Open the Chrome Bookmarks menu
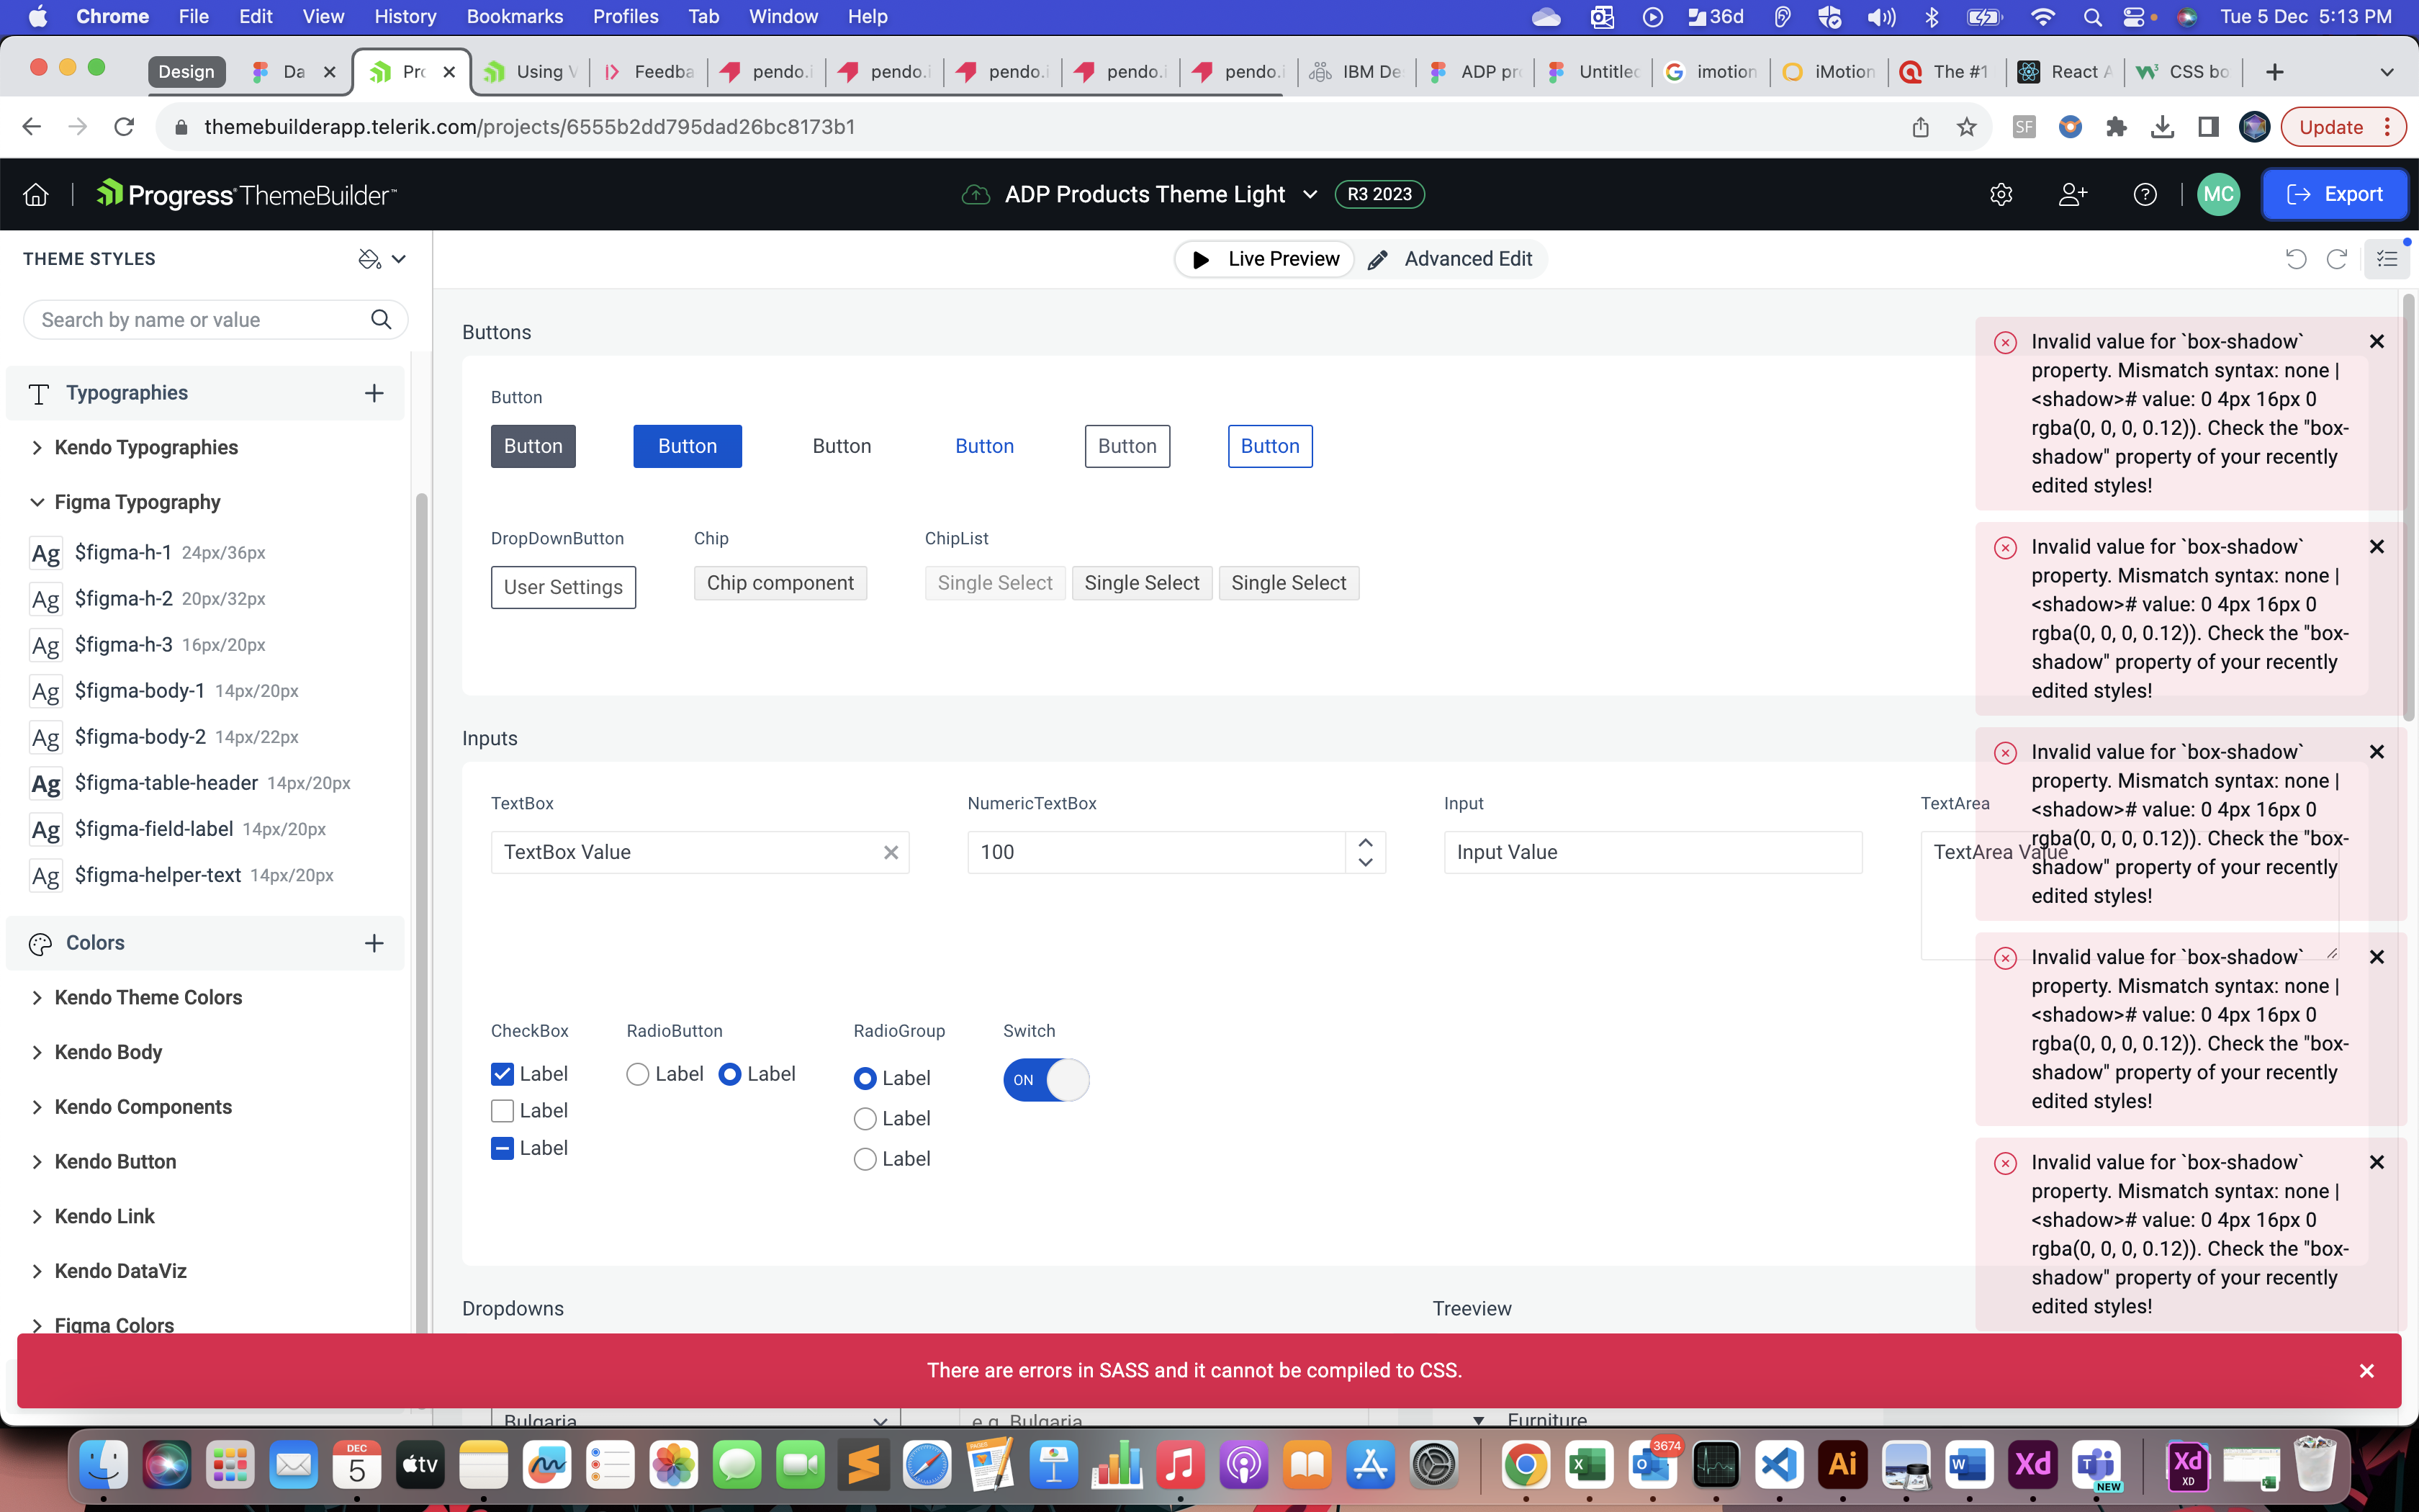 coord(514,16)
